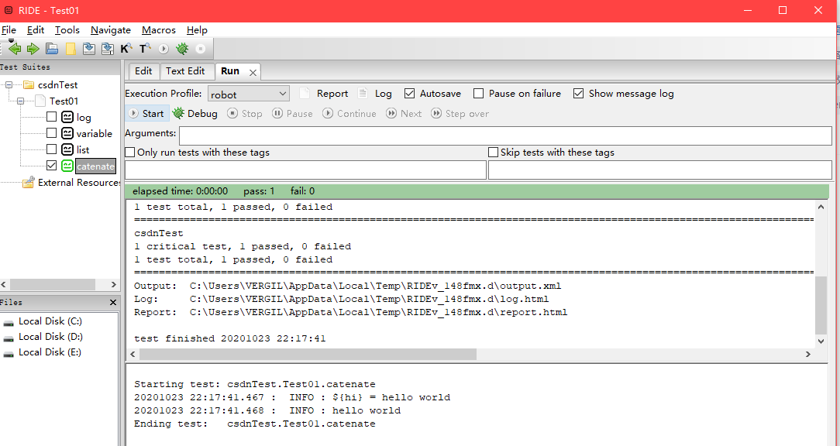
Task: Enable Only run tests with these tags
Action: click(x=129, y=153)
